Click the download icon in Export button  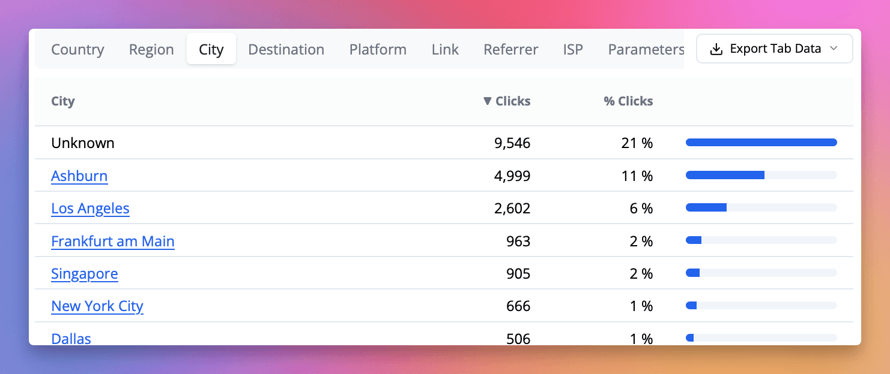(x=716, y=49)
